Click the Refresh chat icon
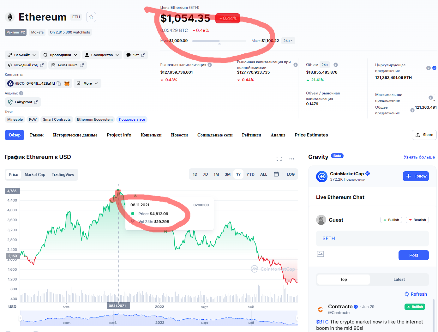Viewport: 438px width, 332px height. coord(407,294)
